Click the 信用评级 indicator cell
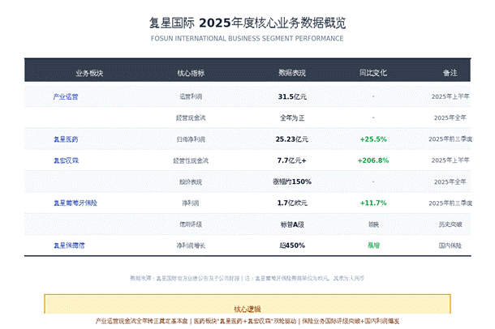This screenshot has width=495, height=329. click(x=191, y=224)
